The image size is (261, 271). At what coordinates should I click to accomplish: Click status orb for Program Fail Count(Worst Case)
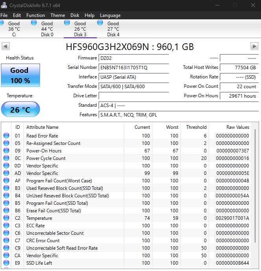(6, 181)
